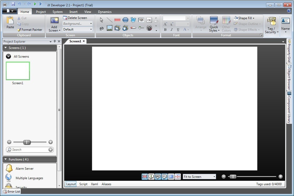Toggle the Screen tooltips speech bubble button
294x196 pixels.
tap(158, 177)
